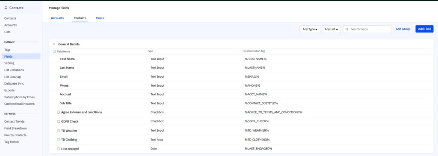Click the Add Field button
Image resolution: width=438 pixels, height=156 pixels.
[x=424, y=29]
